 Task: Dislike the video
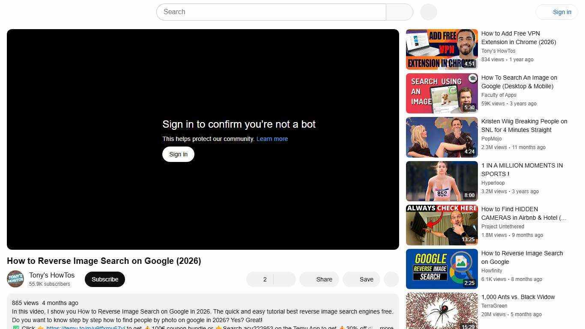pos(284,279)
